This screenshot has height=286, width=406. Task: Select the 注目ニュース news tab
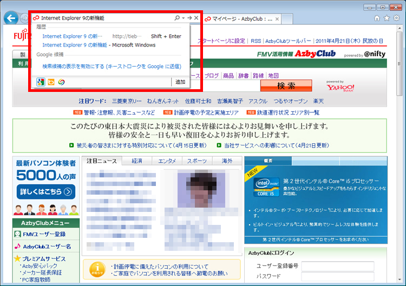(102, 161)
